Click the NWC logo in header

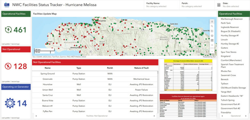pyautogui.click(x=7, y=5)
